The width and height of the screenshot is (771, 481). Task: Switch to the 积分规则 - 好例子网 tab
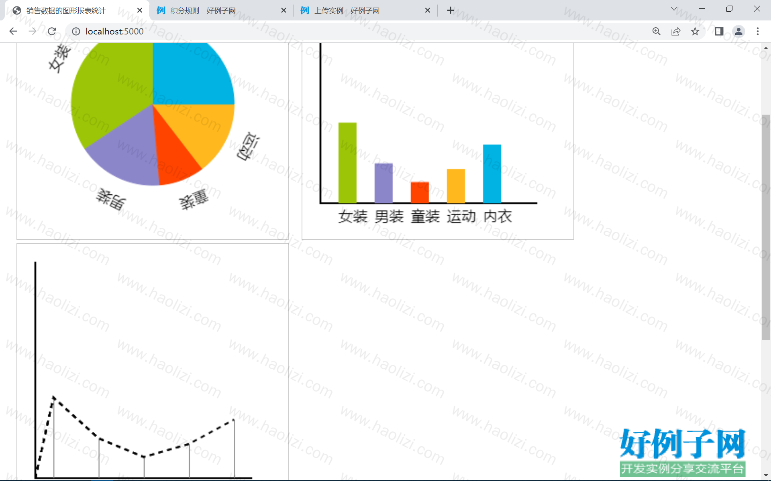221,10
